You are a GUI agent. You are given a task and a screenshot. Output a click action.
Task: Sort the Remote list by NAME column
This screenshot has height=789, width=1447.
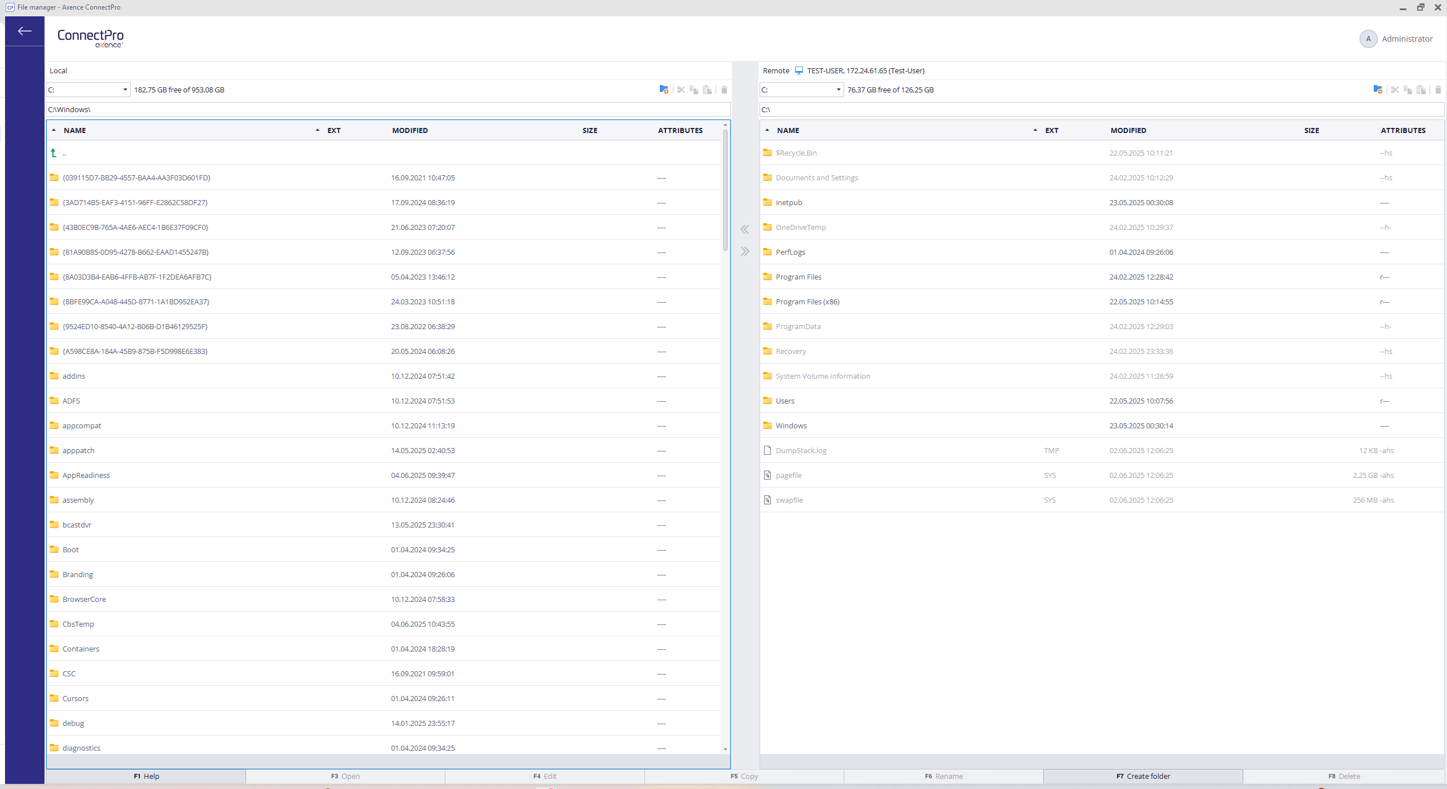tap(788, 130)
